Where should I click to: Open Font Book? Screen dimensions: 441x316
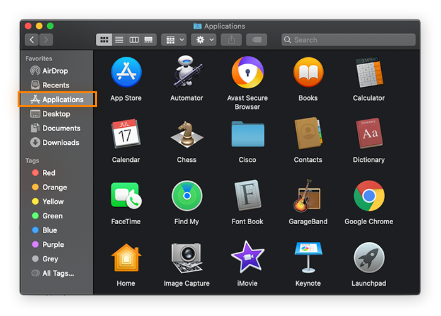tap(248, 195)
